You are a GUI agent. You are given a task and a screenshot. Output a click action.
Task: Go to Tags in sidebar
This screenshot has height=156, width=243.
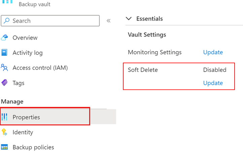[19, 83]
